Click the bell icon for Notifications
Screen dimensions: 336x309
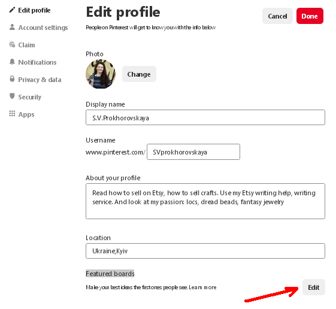pos(12,62)
